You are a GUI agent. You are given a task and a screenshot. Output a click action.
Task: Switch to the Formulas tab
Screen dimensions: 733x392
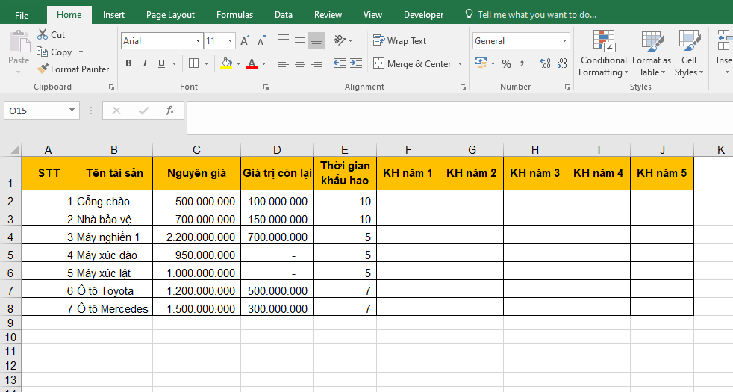point(234,15)
